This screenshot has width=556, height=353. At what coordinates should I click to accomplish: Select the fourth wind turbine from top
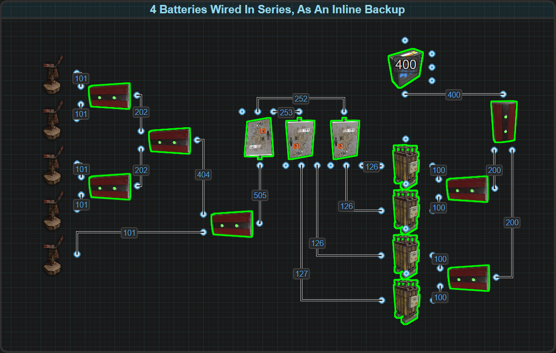click(53, 211)
